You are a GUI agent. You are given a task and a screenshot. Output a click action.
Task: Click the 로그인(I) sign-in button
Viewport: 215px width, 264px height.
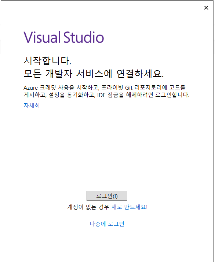107,196
